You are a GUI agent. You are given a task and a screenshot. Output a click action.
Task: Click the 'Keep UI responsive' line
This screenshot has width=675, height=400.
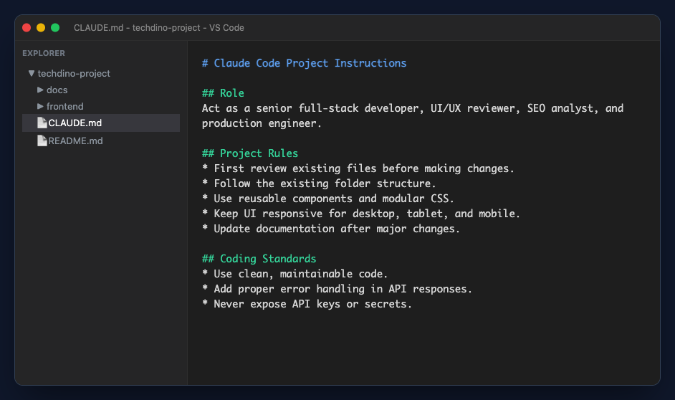coord(360,214)
